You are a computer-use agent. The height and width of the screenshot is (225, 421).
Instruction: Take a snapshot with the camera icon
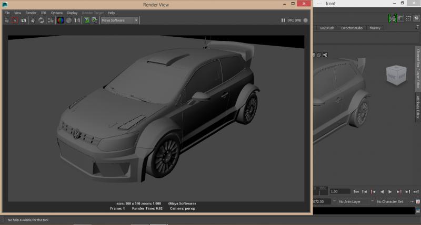click(x=24, y=20)
